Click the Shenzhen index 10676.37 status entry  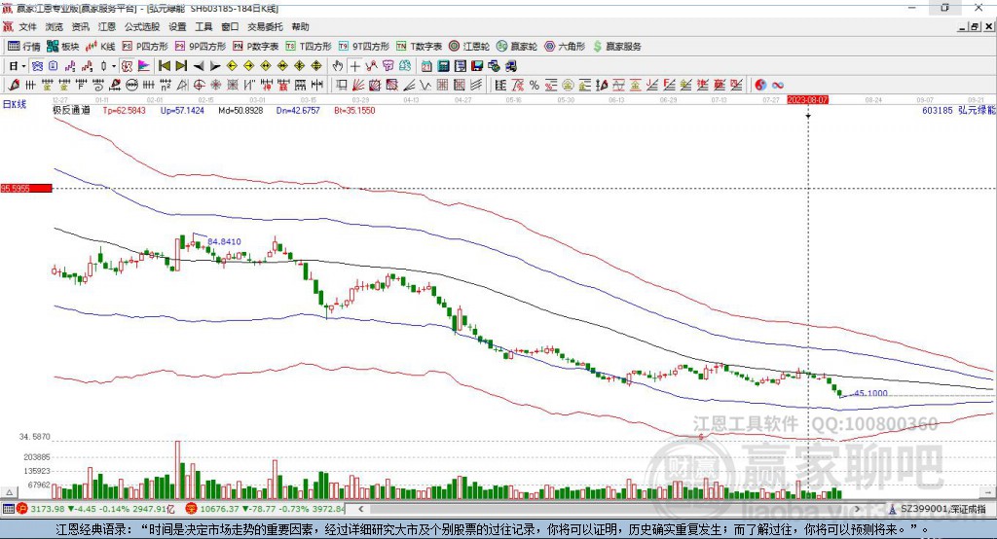[x=266, y=509]
